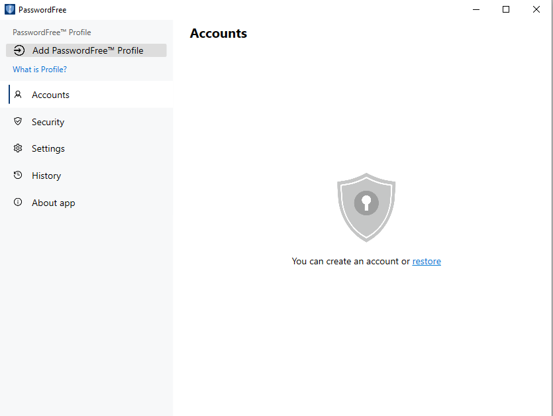553x416 pixels.
Task: Click the large gray shield keyhole image
Action: click(x=366, y=207)
